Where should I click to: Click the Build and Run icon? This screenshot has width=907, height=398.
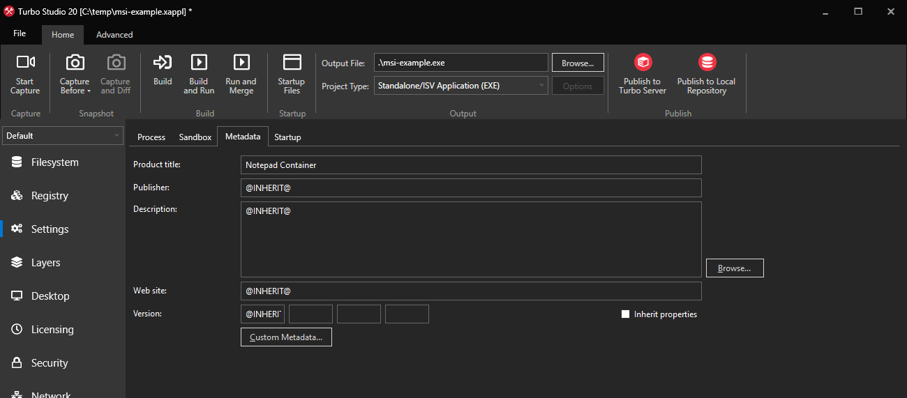199,63
